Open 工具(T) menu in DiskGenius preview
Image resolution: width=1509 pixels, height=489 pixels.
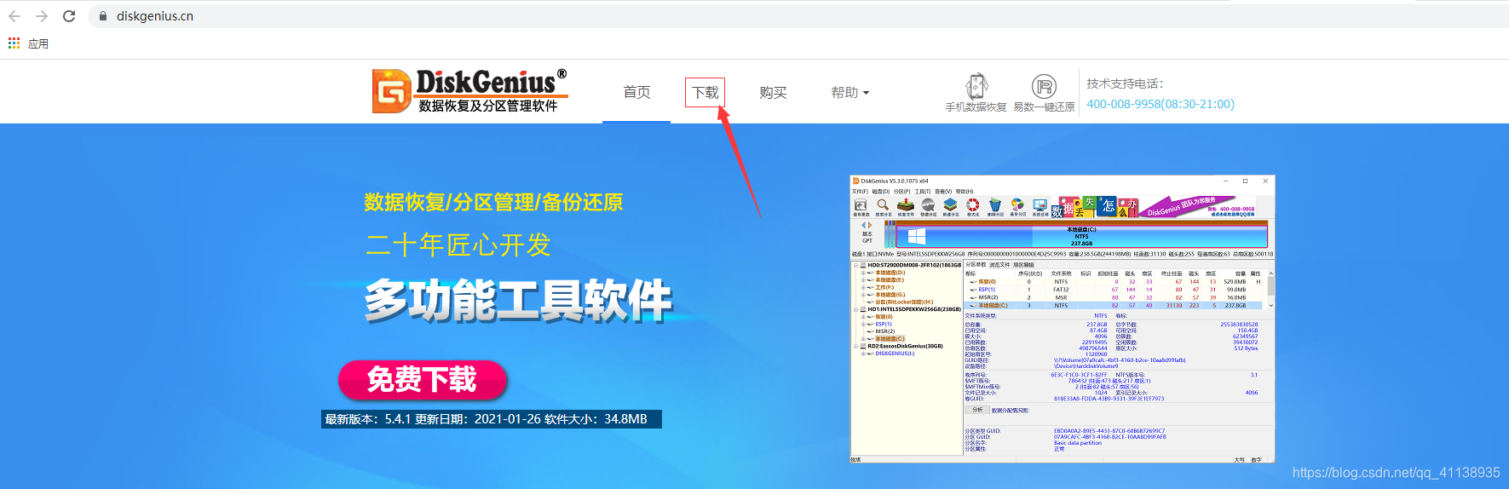[x=923, y=192]
